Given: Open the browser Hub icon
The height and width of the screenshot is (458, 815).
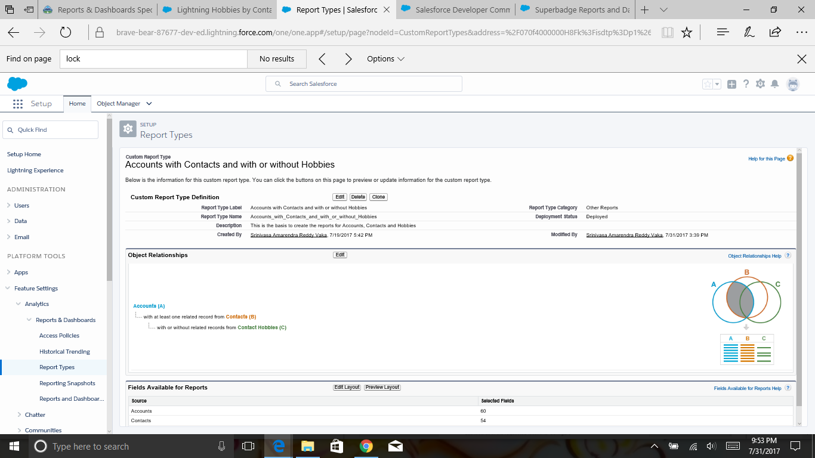Looking at the screenshot, I should 723,33.
